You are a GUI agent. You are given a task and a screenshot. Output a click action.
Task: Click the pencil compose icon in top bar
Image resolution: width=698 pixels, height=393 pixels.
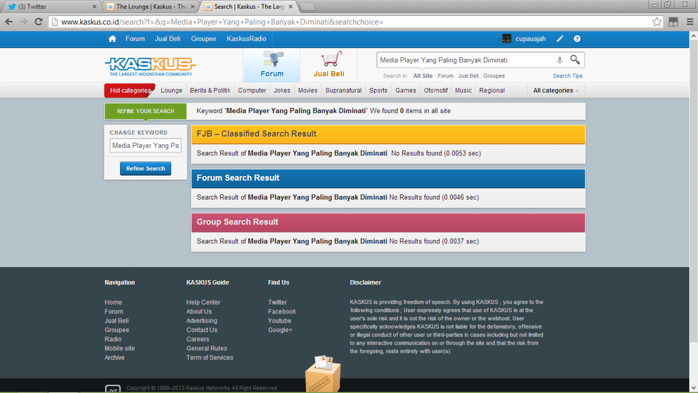(x=560, y=39)
